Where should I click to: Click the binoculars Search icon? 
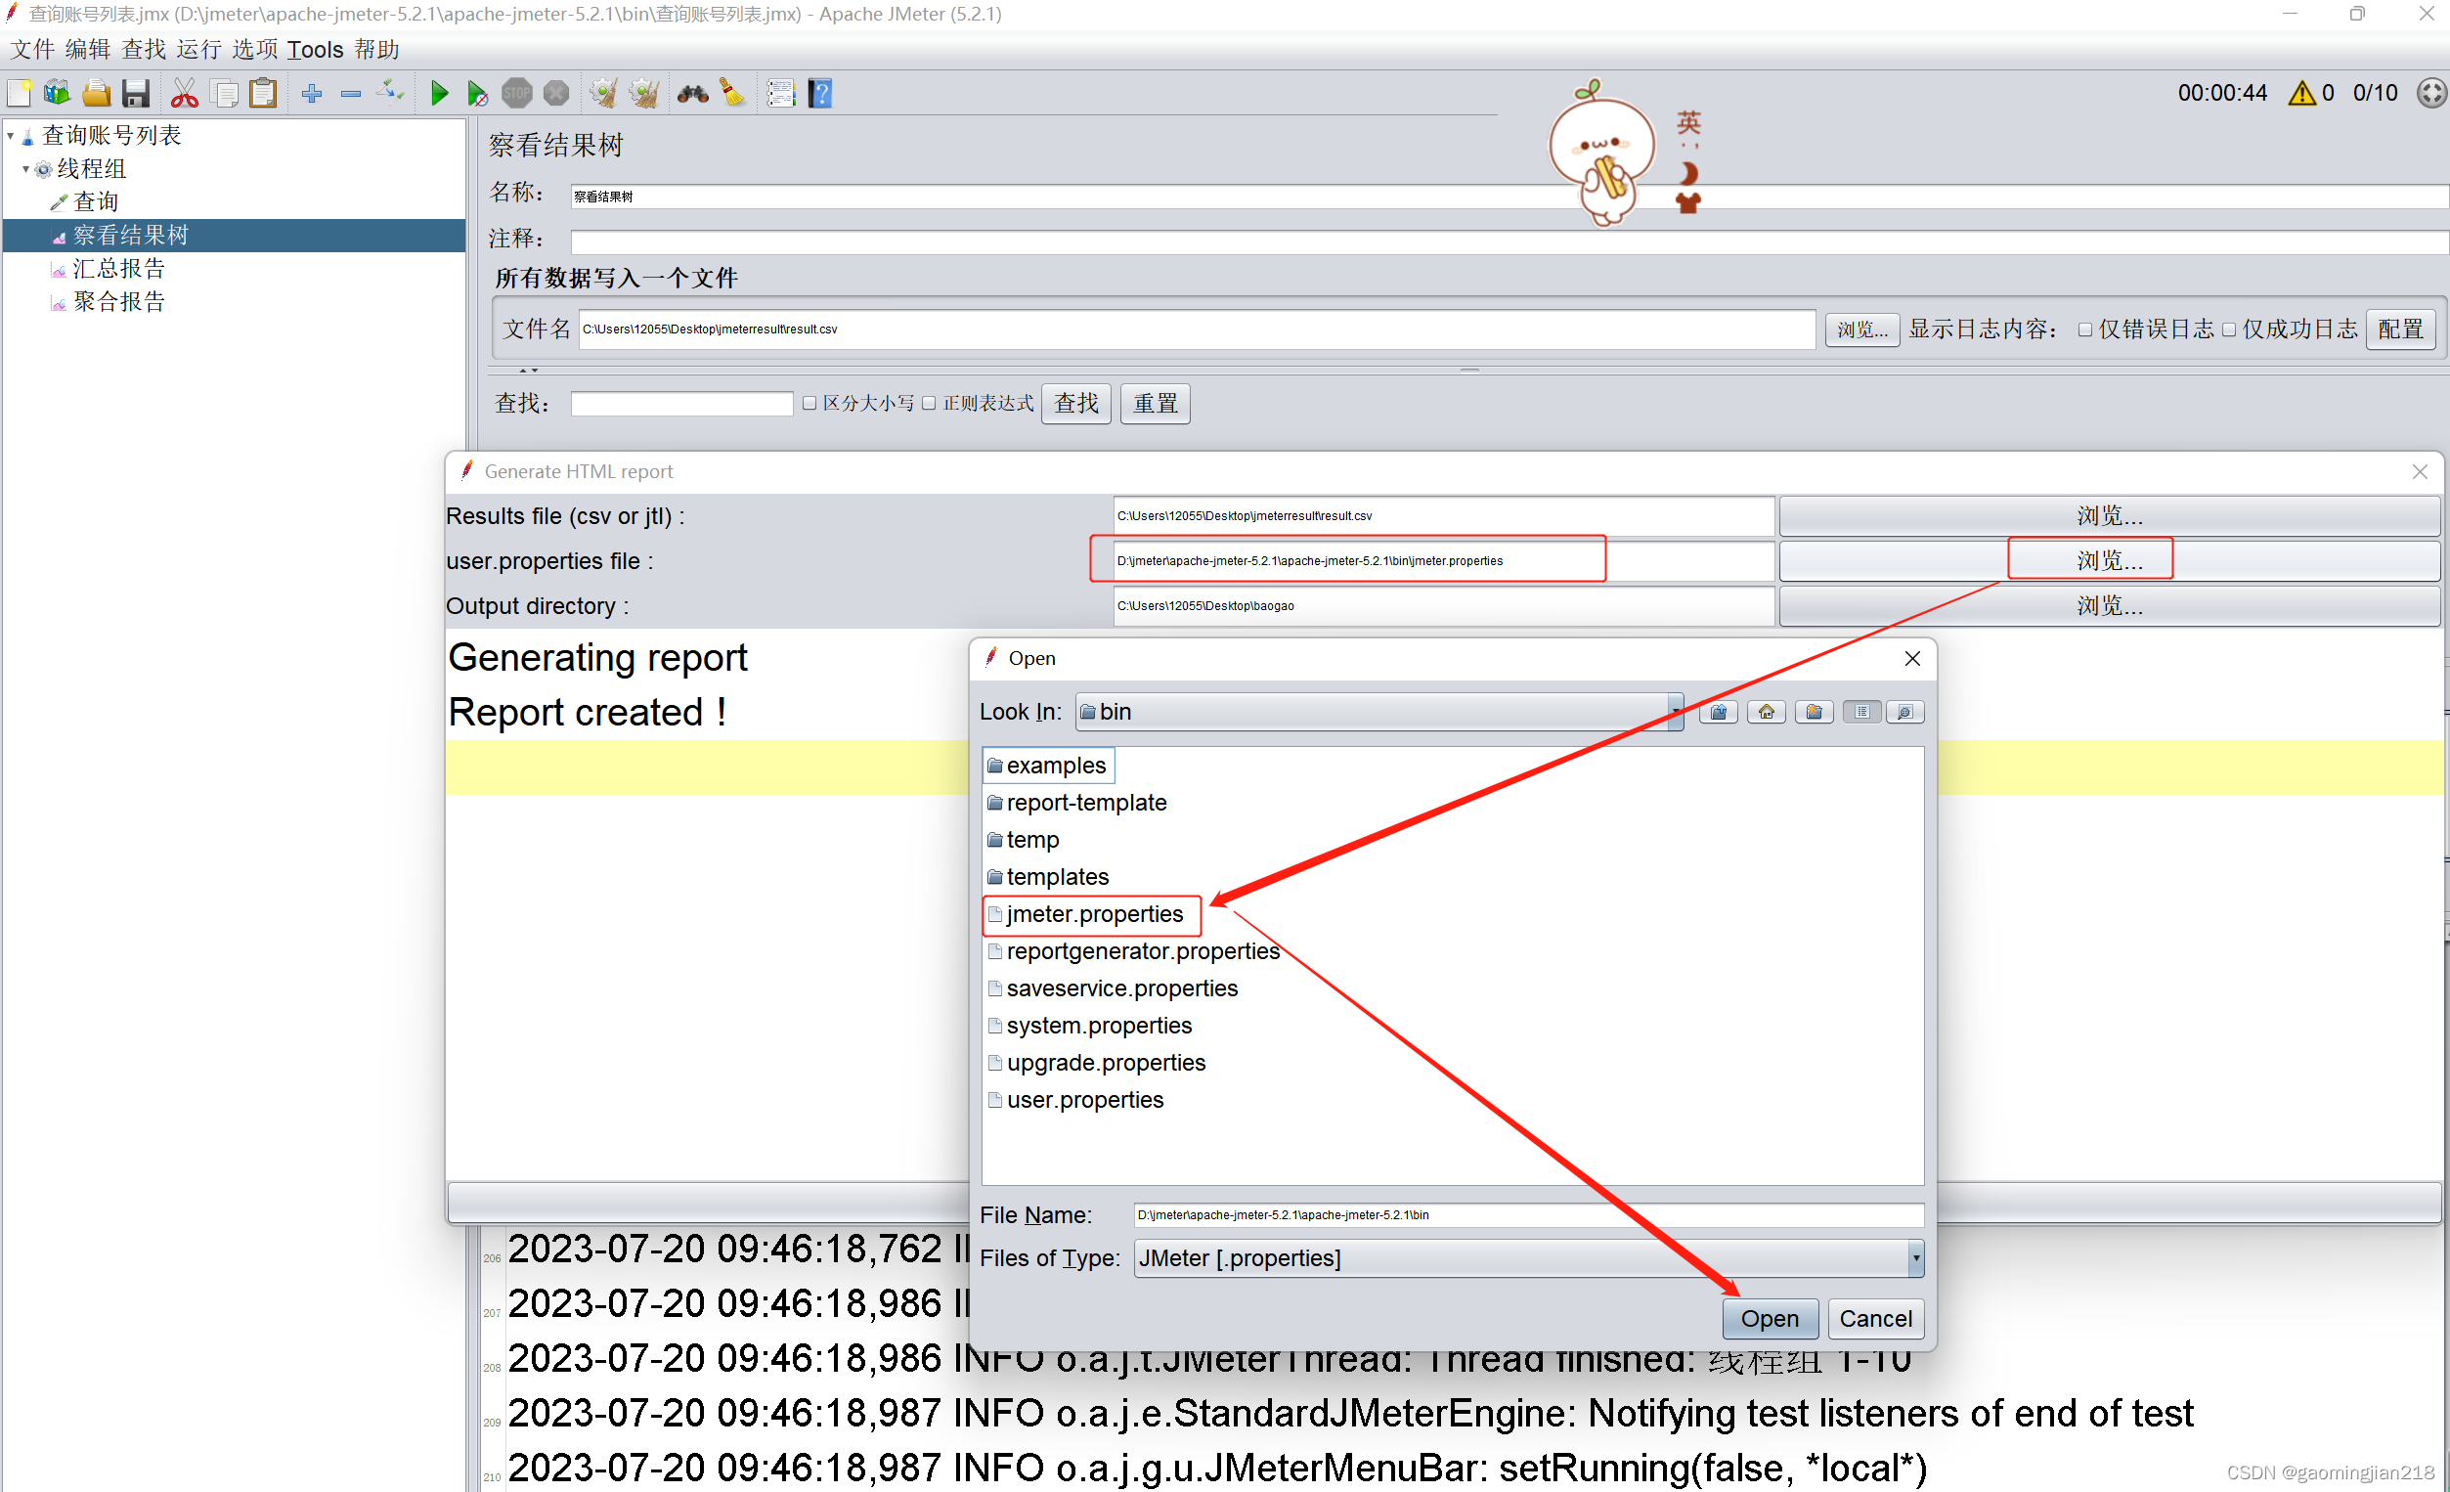[692, 94]
